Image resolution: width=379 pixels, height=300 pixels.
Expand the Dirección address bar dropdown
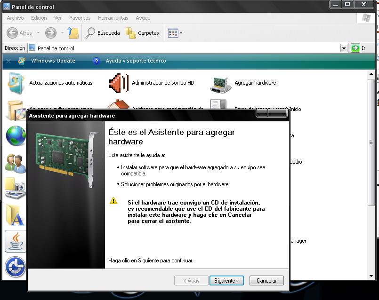click(344, 48)
